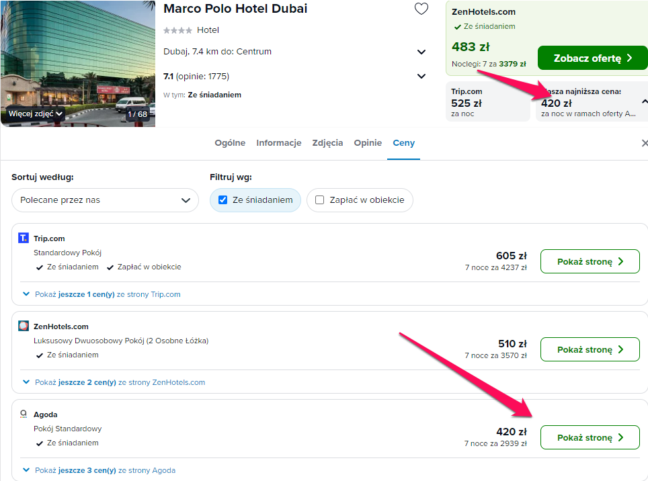
Task: Click the green Zobacz ofertę button
Action: pos(593,58)
